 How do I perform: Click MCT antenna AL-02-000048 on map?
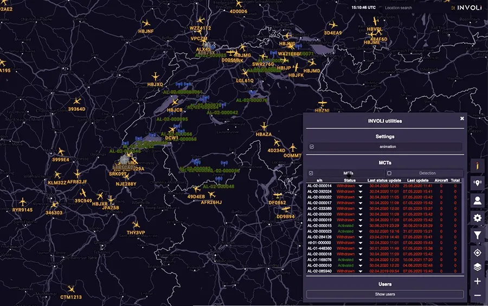(x=219, y=179)
